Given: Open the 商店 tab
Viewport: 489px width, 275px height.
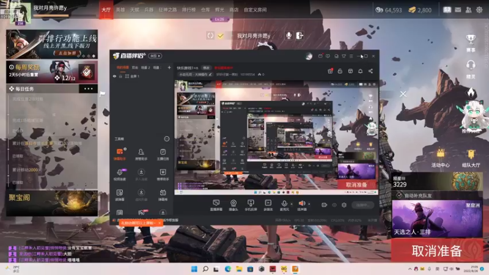Looking at the screenshot, I should coord(234,10).
